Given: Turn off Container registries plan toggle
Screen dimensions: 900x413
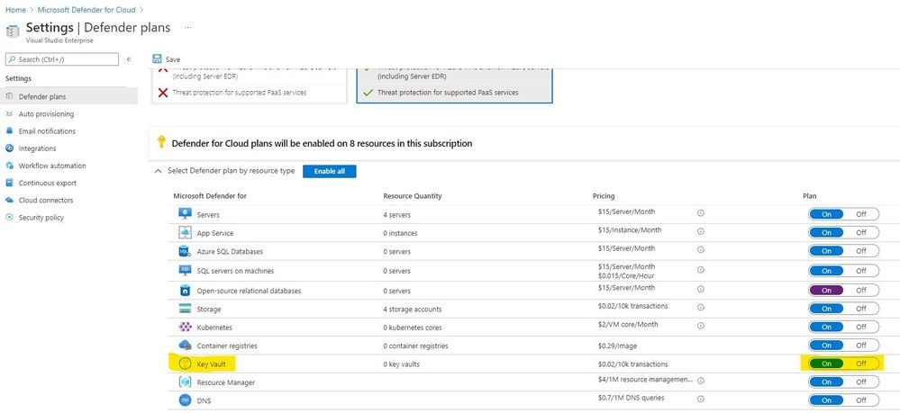Looking at the screenshot, I should point(861,346).
